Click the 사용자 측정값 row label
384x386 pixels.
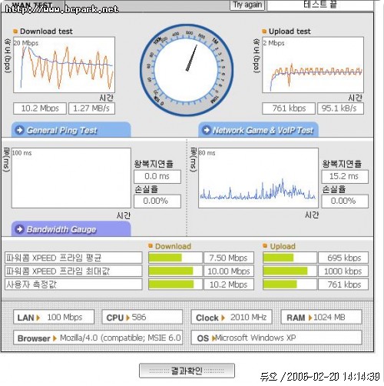74,285
